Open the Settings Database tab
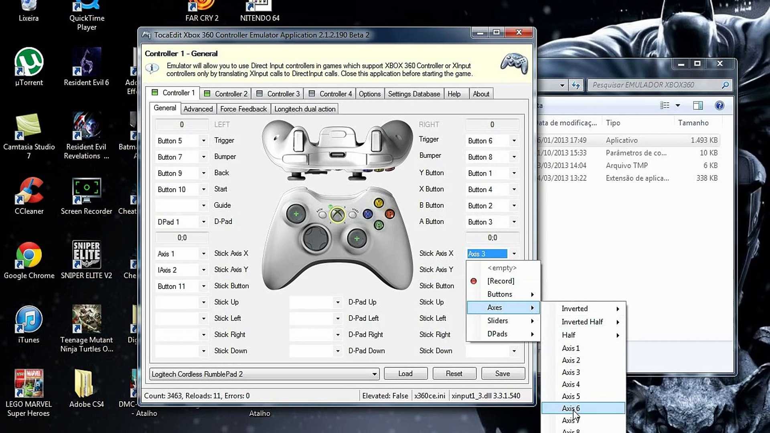This screenshot has width=770, height=433. point(414,94)
